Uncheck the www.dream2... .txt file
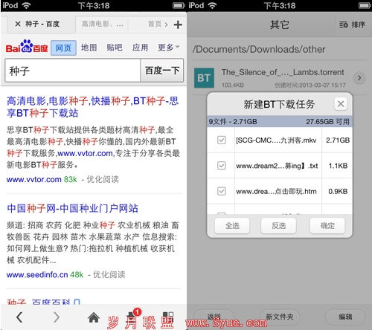Image resolution: width=372 pixels, height=330 pixels. [222, 166]
